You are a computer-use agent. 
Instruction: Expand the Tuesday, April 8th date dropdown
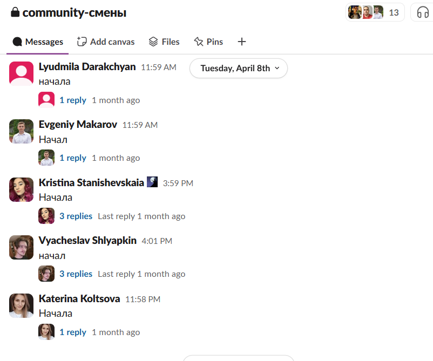coord(239,68)
